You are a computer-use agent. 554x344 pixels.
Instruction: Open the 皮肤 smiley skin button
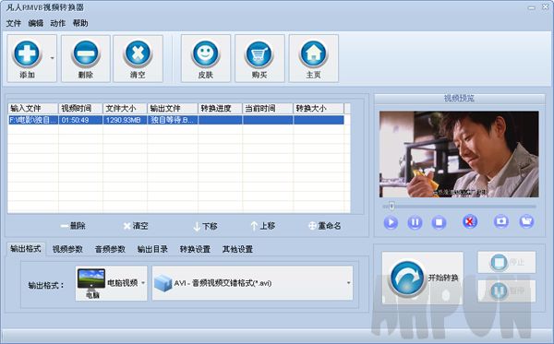[x=206, y=58]
